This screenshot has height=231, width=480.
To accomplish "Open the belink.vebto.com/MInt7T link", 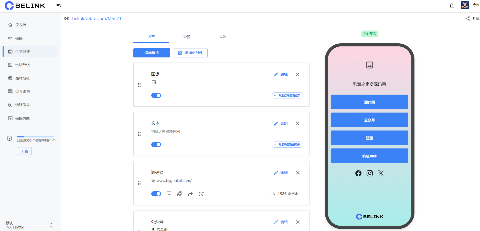I will click(x=97, y=18).
